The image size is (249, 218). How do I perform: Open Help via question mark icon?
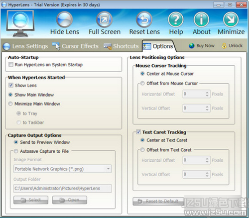tap(176, 19)
